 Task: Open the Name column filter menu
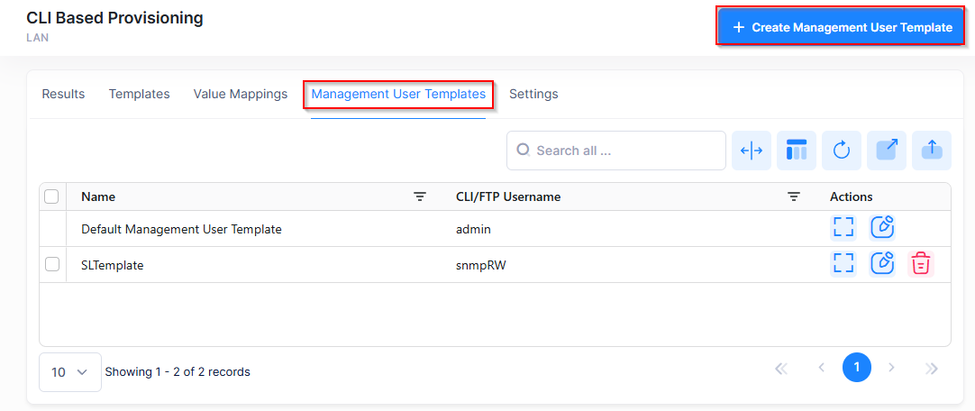(x=420, y=196)
